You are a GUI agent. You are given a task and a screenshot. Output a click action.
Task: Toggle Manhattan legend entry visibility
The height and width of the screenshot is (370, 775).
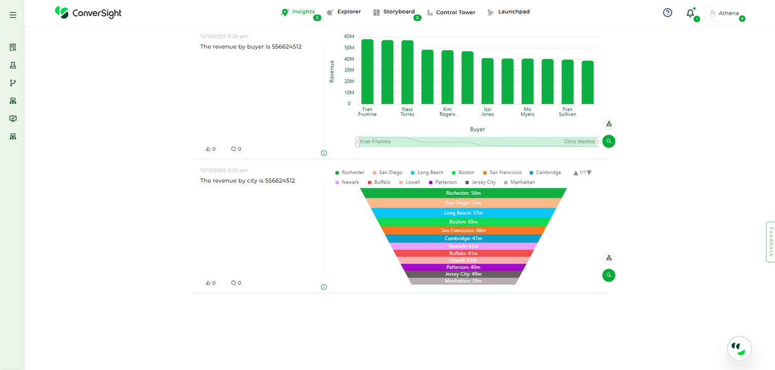(519, 182)
